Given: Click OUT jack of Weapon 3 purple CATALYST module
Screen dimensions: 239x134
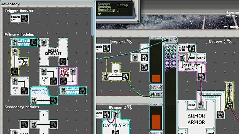Looking at the screenshot, I should pyautogui.click(x=201, y=77).
